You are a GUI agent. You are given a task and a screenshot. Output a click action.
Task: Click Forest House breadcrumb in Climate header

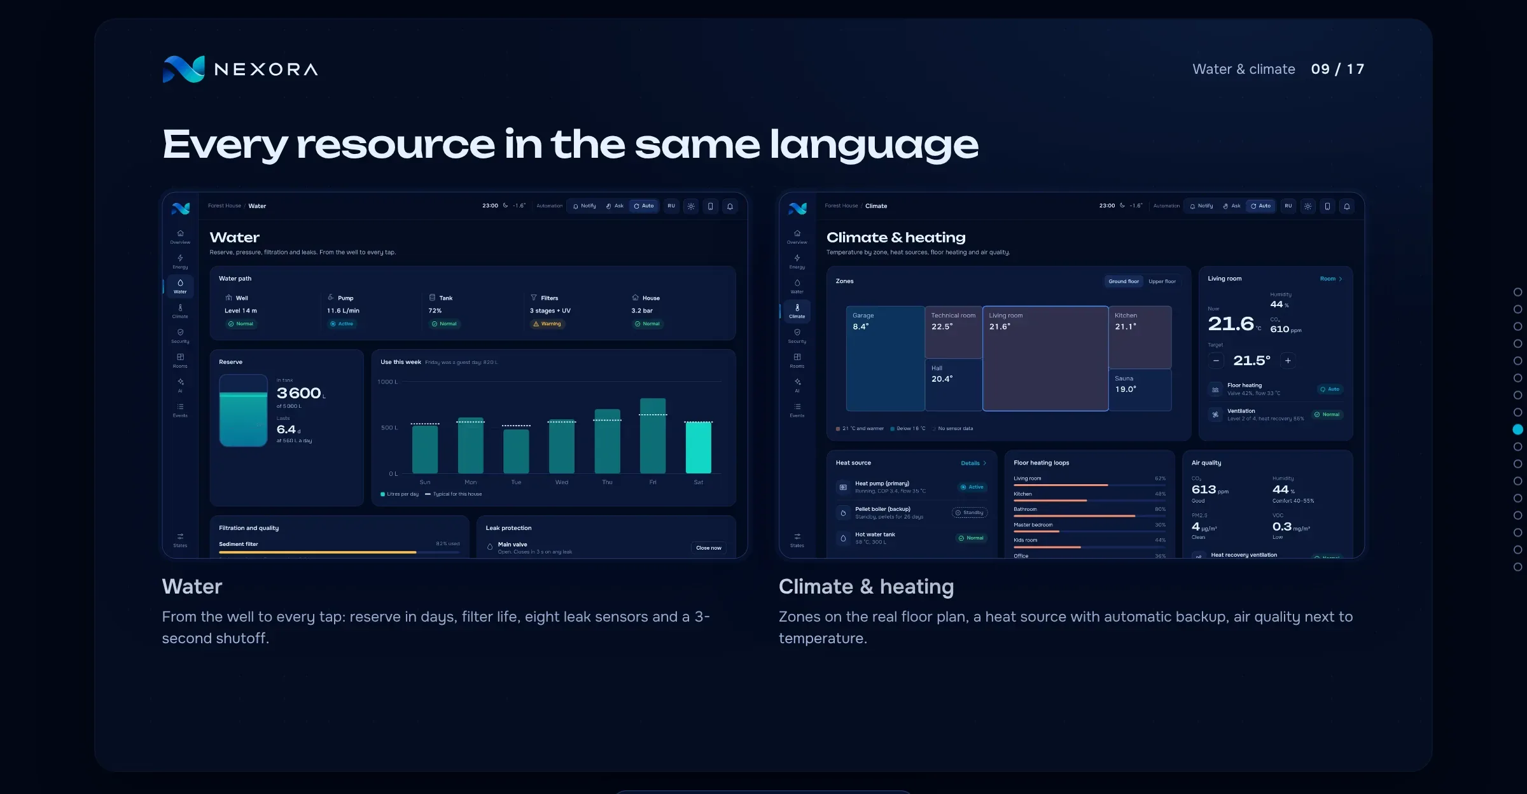[x=841, y=206]
